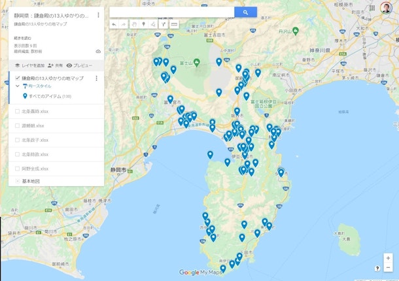Click the undo arrow in toolbar

114,24
